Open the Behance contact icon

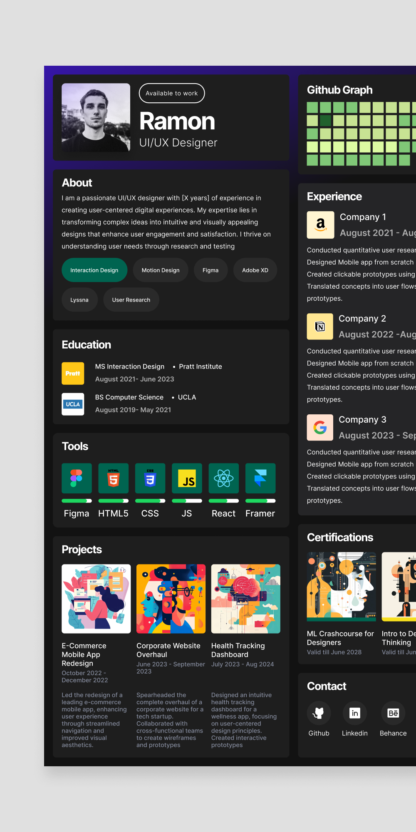(393, 713)
